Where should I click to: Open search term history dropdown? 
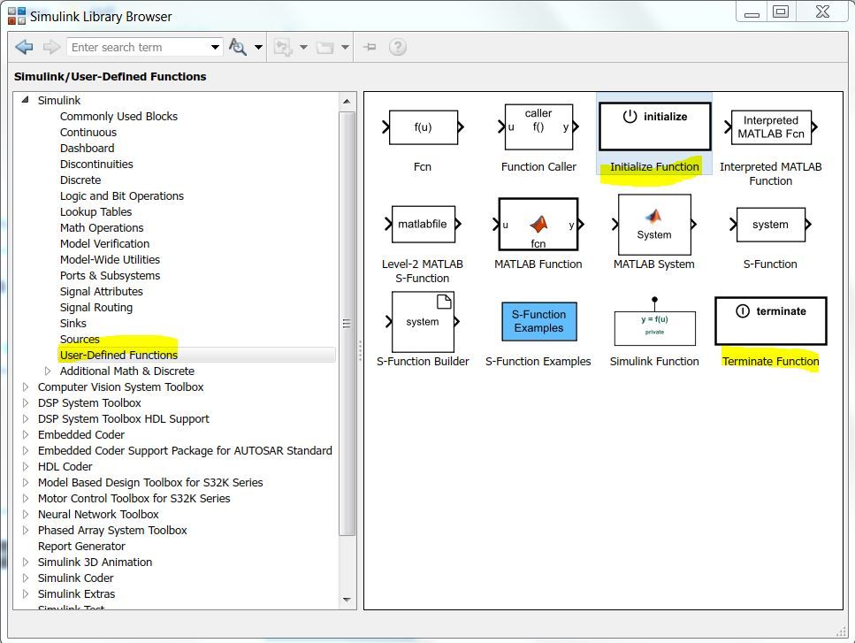[x=216, y=48]
